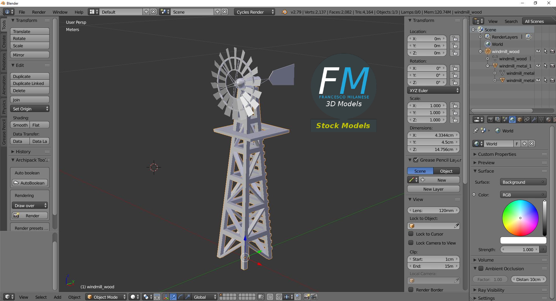This screenshot has height=301, width=556.
Task: Add a new scene with plus icon
Action: coord(217,12)
